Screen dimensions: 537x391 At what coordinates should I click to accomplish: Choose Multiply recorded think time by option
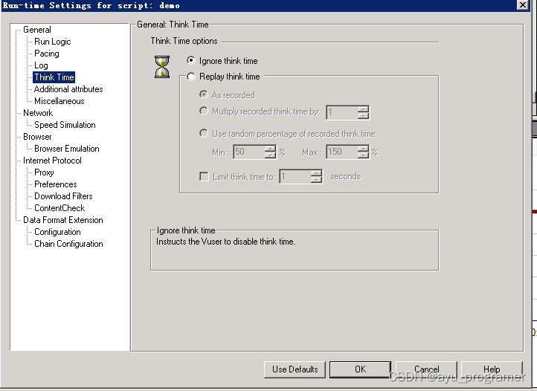(204, 112)
